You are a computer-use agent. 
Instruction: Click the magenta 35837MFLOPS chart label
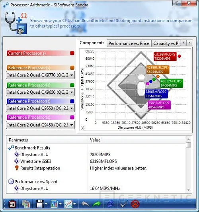coord(159,105)
